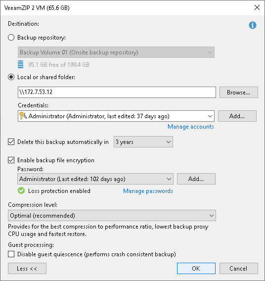
Task: Toggle Delete this backup automatically checkbox
Action: click(x=11, y=142)
